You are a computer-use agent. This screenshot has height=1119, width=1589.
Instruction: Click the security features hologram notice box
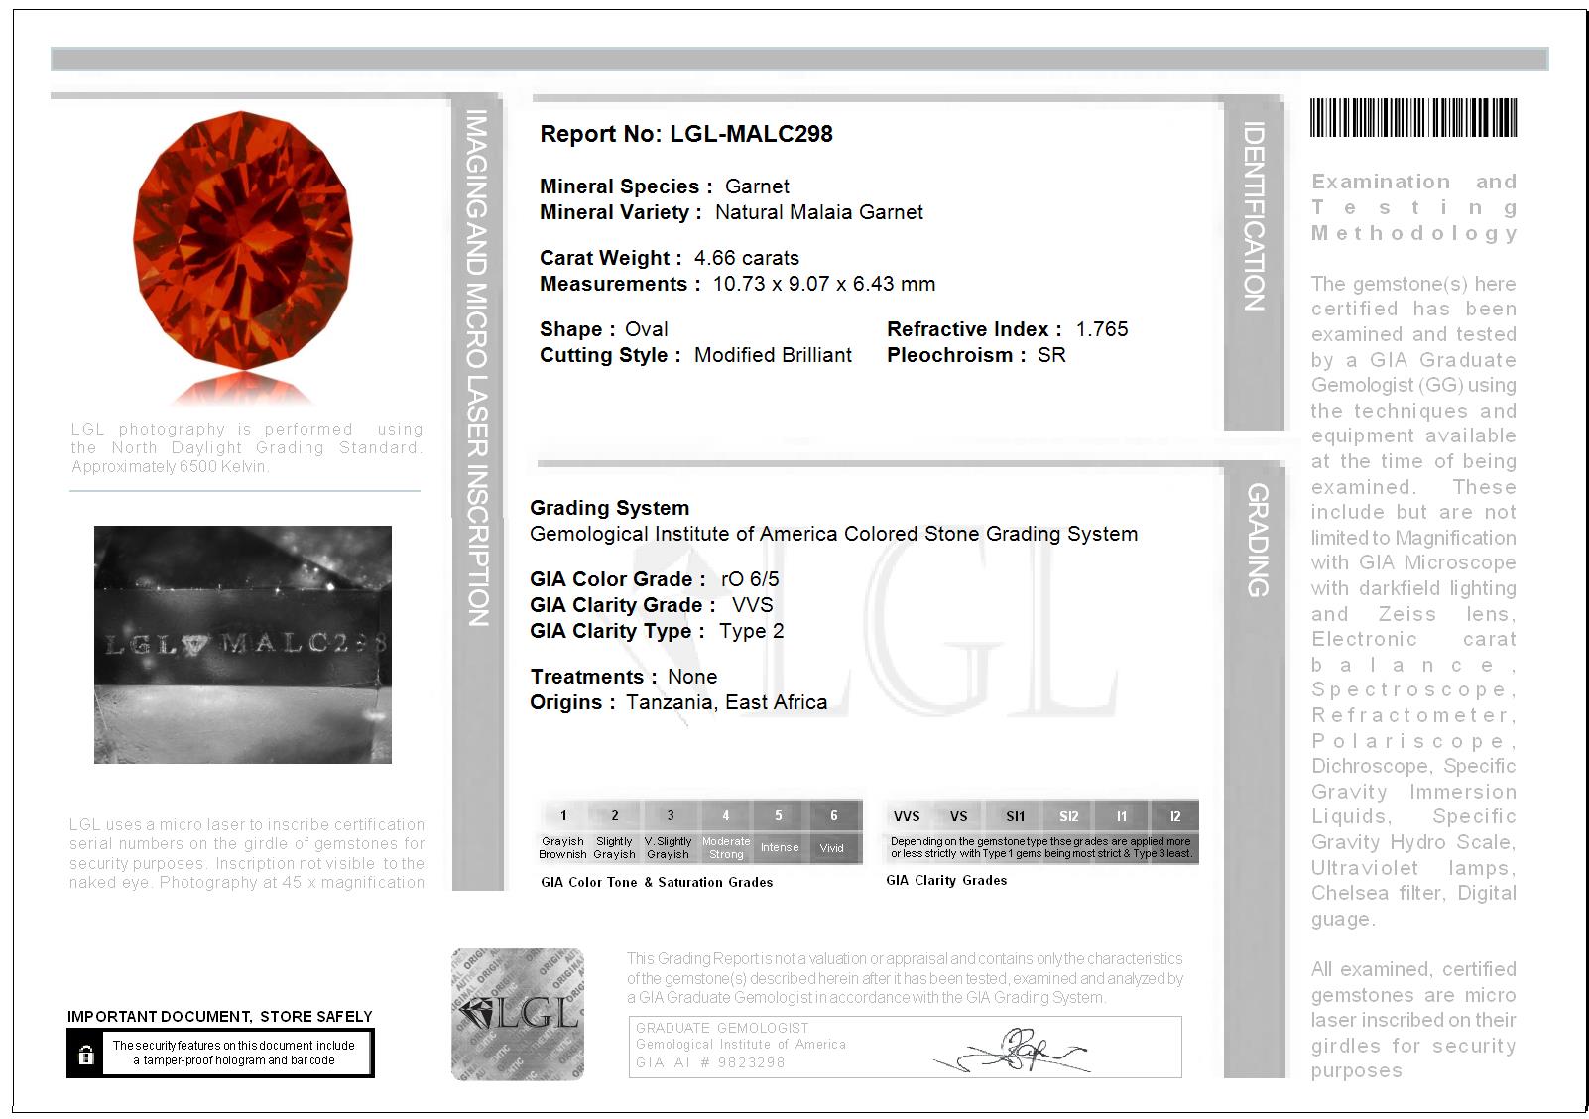click(220, 1053)
